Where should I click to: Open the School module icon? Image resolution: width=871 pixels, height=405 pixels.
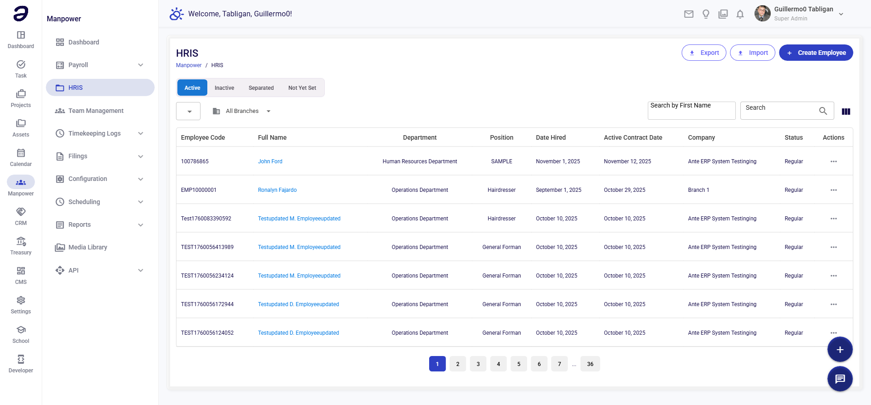[21, 330]
